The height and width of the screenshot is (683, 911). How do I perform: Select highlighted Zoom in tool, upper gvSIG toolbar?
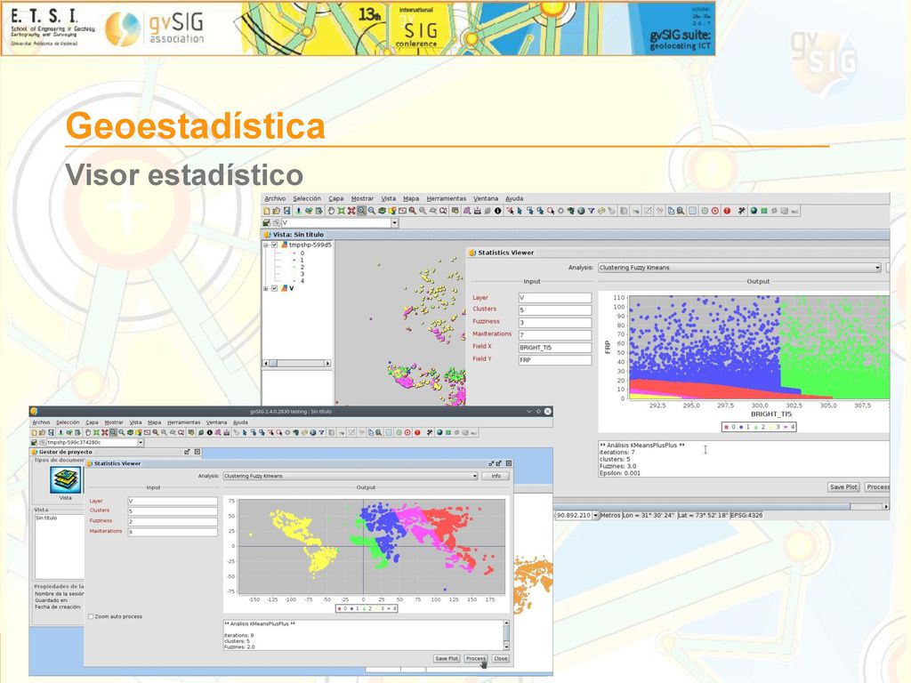(361, 211)
